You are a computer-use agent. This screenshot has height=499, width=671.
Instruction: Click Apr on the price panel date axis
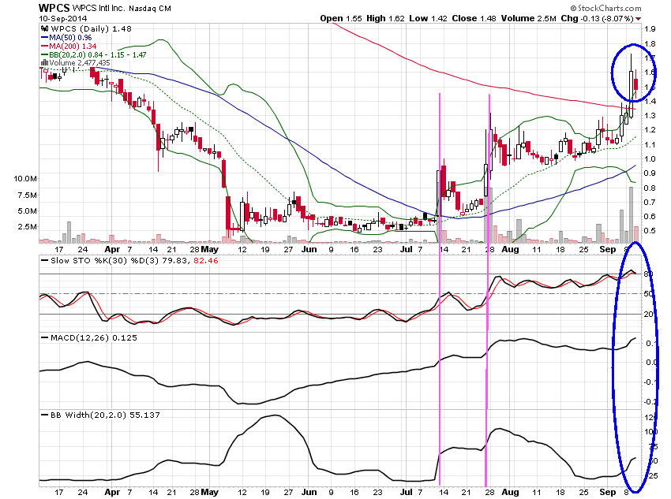112,249
